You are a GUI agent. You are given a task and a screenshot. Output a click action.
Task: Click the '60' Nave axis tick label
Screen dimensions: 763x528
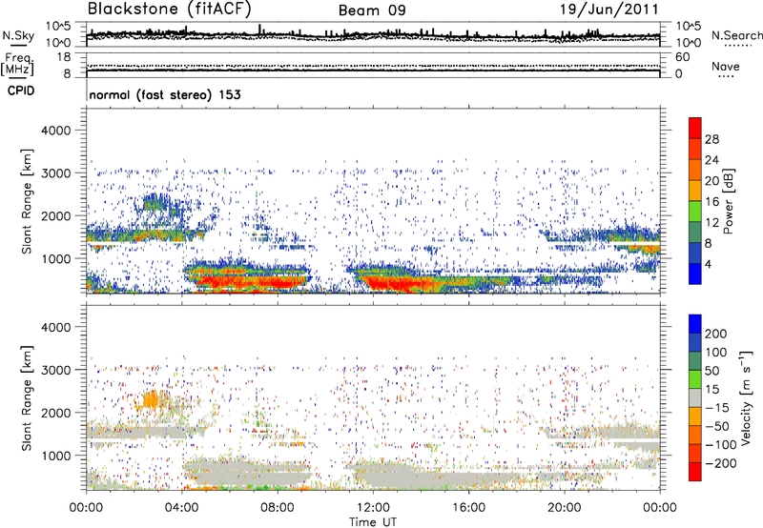click(x=683, y=57)
